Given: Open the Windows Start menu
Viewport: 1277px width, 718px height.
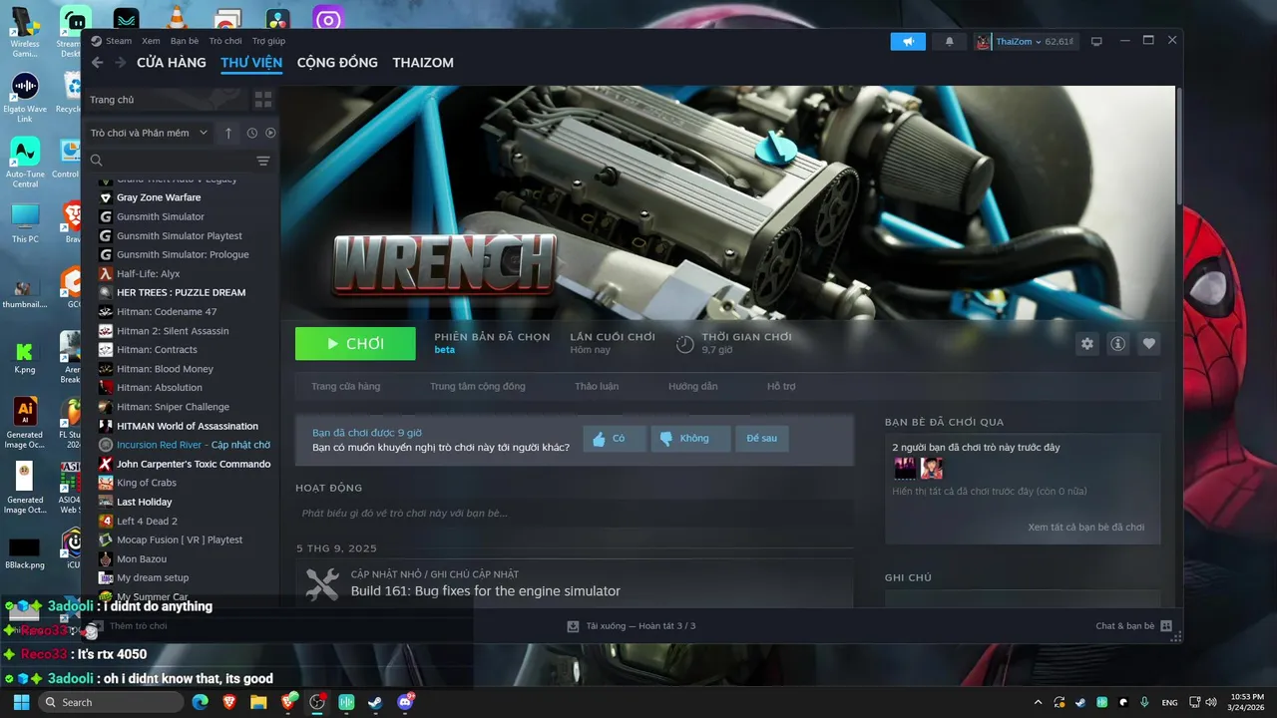Looking at the screenshot, I should [21, 702].
